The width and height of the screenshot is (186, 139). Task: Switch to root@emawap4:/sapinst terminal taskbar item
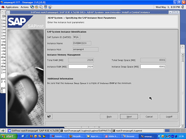click(86, 130)
